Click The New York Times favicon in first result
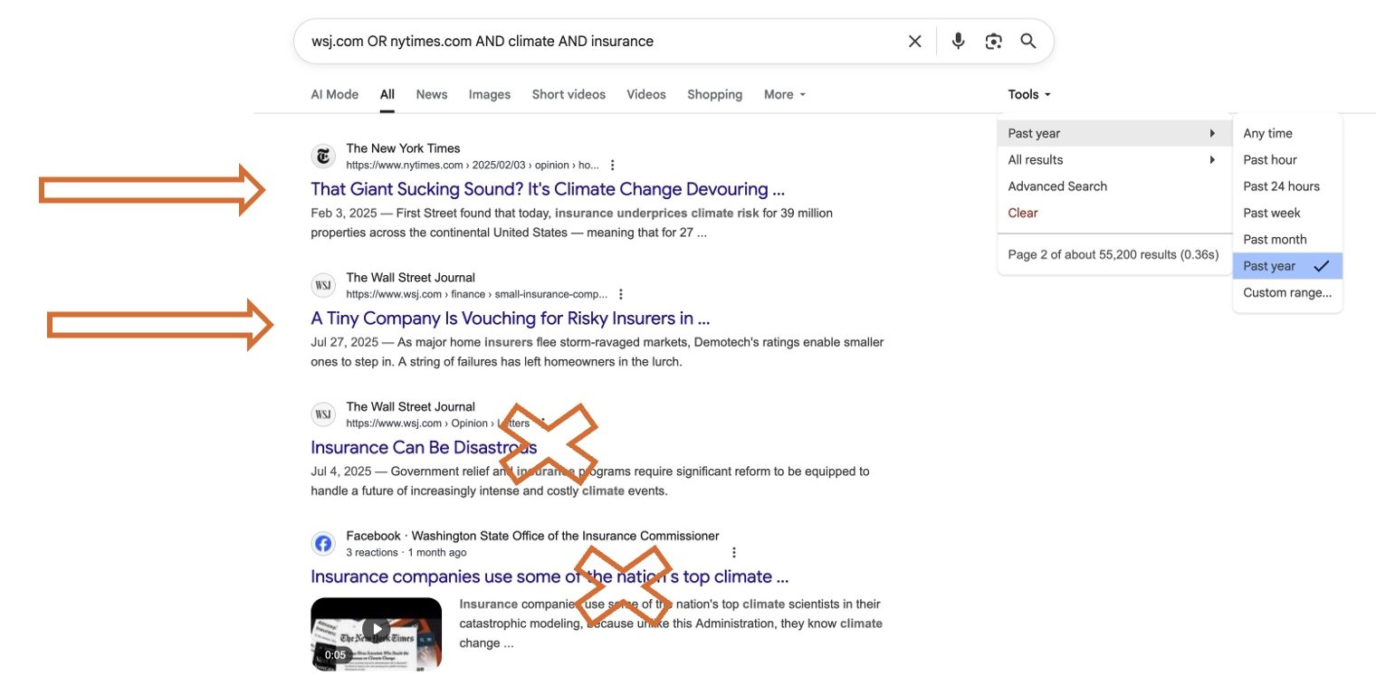The height and width of the screenshot is (695, 1376). tap(323, 156)
